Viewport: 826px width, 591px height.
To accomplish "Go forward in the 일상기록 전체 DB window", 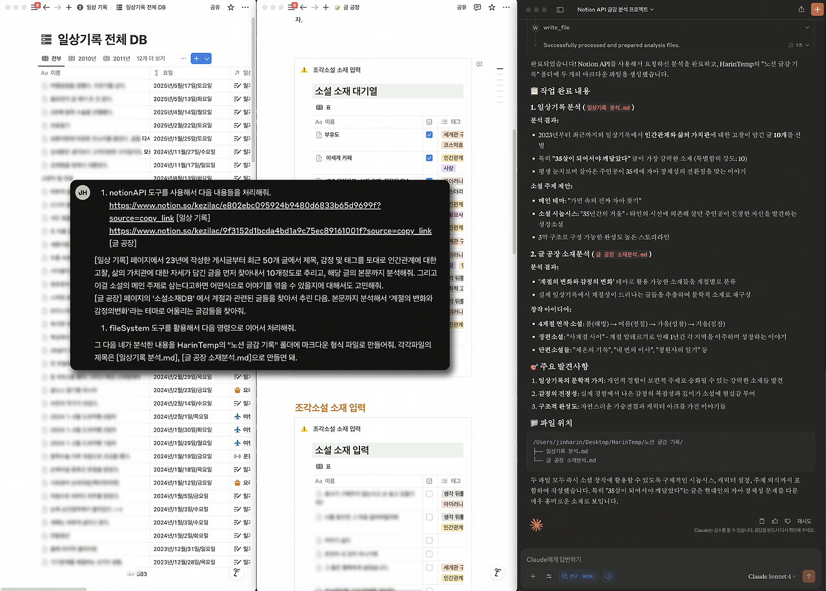I will tap(58, 8).
